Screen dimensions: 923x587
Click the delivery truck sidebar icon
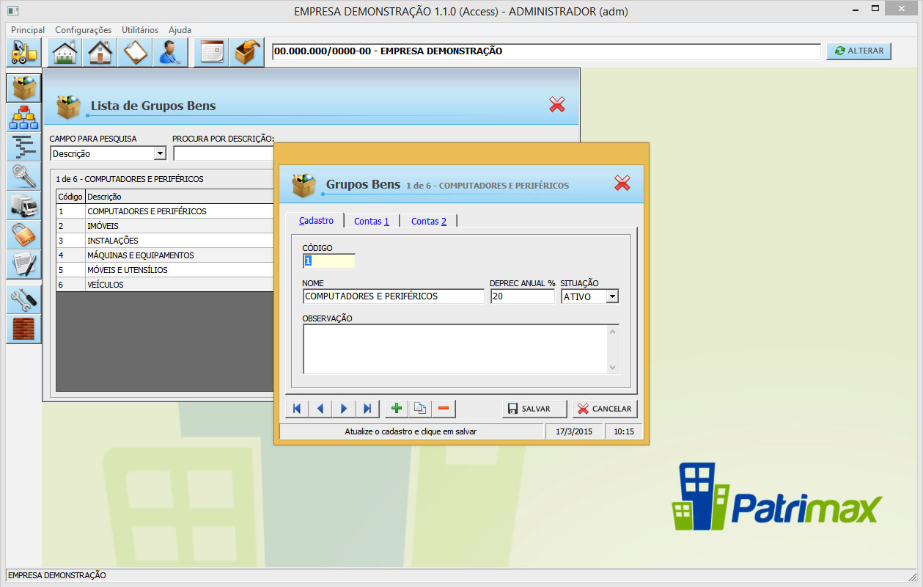24,205
